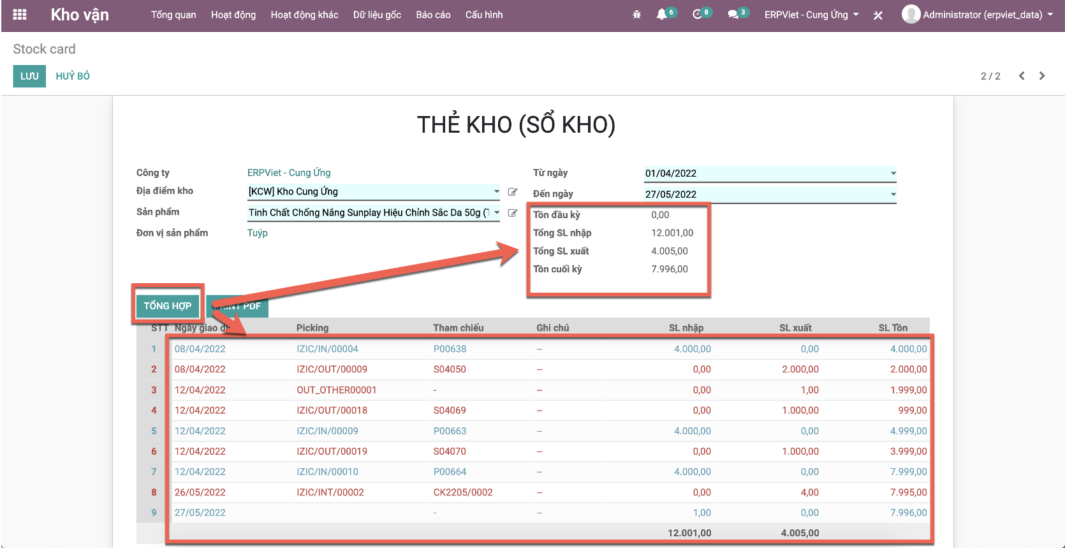The image size is (1065, 551).
Task: Open external link for Địa điểm kho
Action: pyautogui.click(x=513, y=192)
